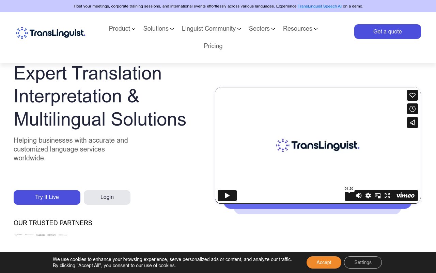436x273 pixels.
Task: Click the 'Multilingual Solutions' headline text
Action: pos(100,119)
